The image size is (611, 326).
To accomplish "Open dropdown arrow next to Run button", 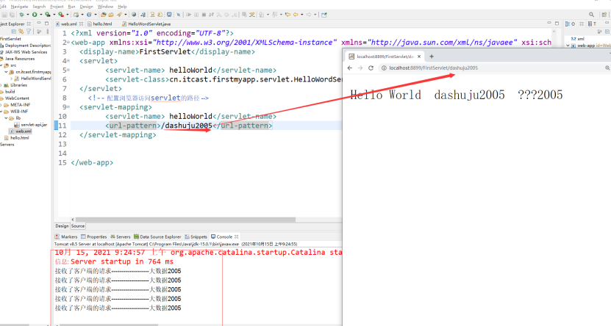I will coord(41,15).
